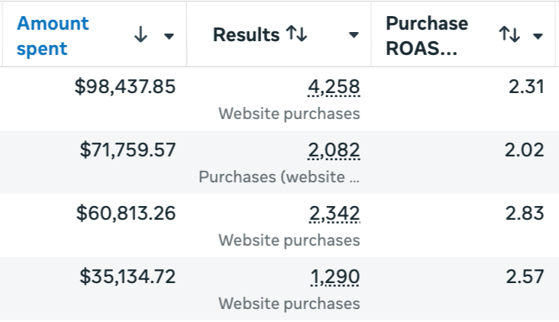Sort the Results column via arrows icon
Image resolution: width=559 pixels, height=322 pixels.
(296, 34)
